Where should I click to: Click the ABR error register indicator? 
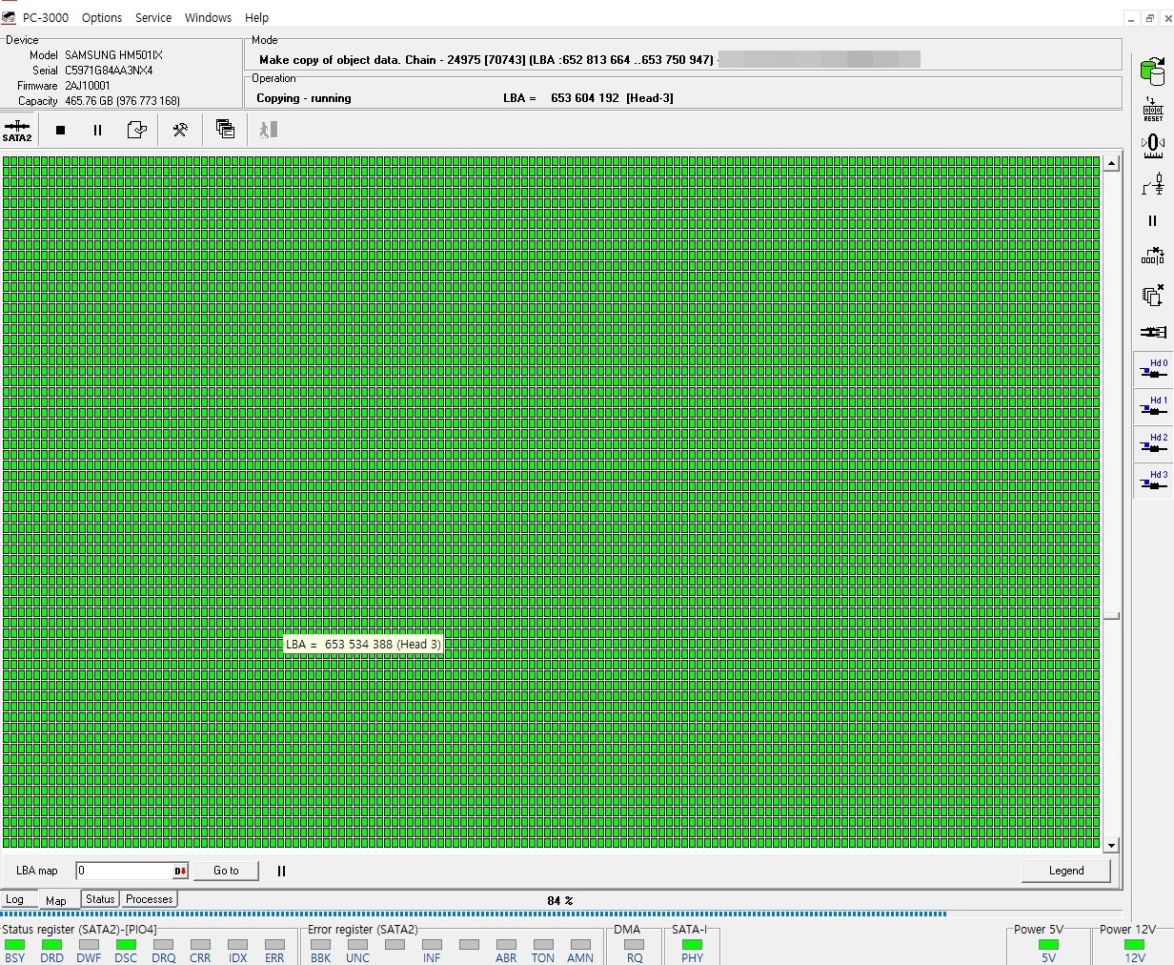506,945
